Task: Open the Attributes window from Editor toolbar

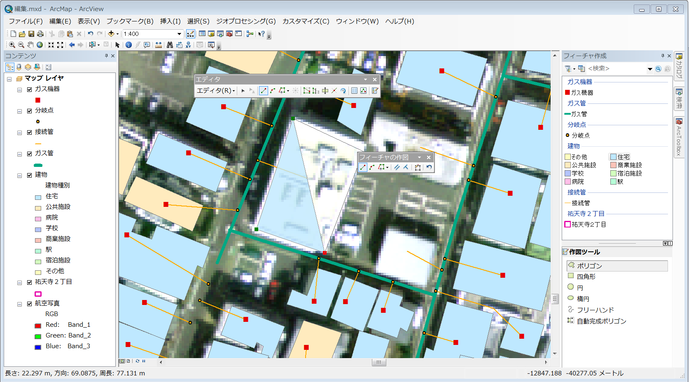Action: tap(354, 91)
